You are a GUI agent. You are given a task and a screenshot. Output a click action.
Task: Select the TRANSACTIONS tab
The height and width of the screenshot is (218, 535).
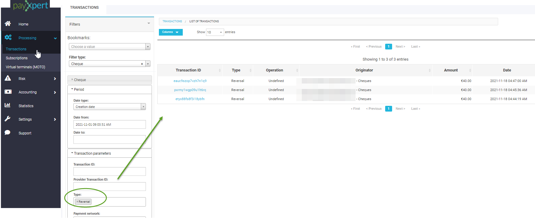(84, 8)
